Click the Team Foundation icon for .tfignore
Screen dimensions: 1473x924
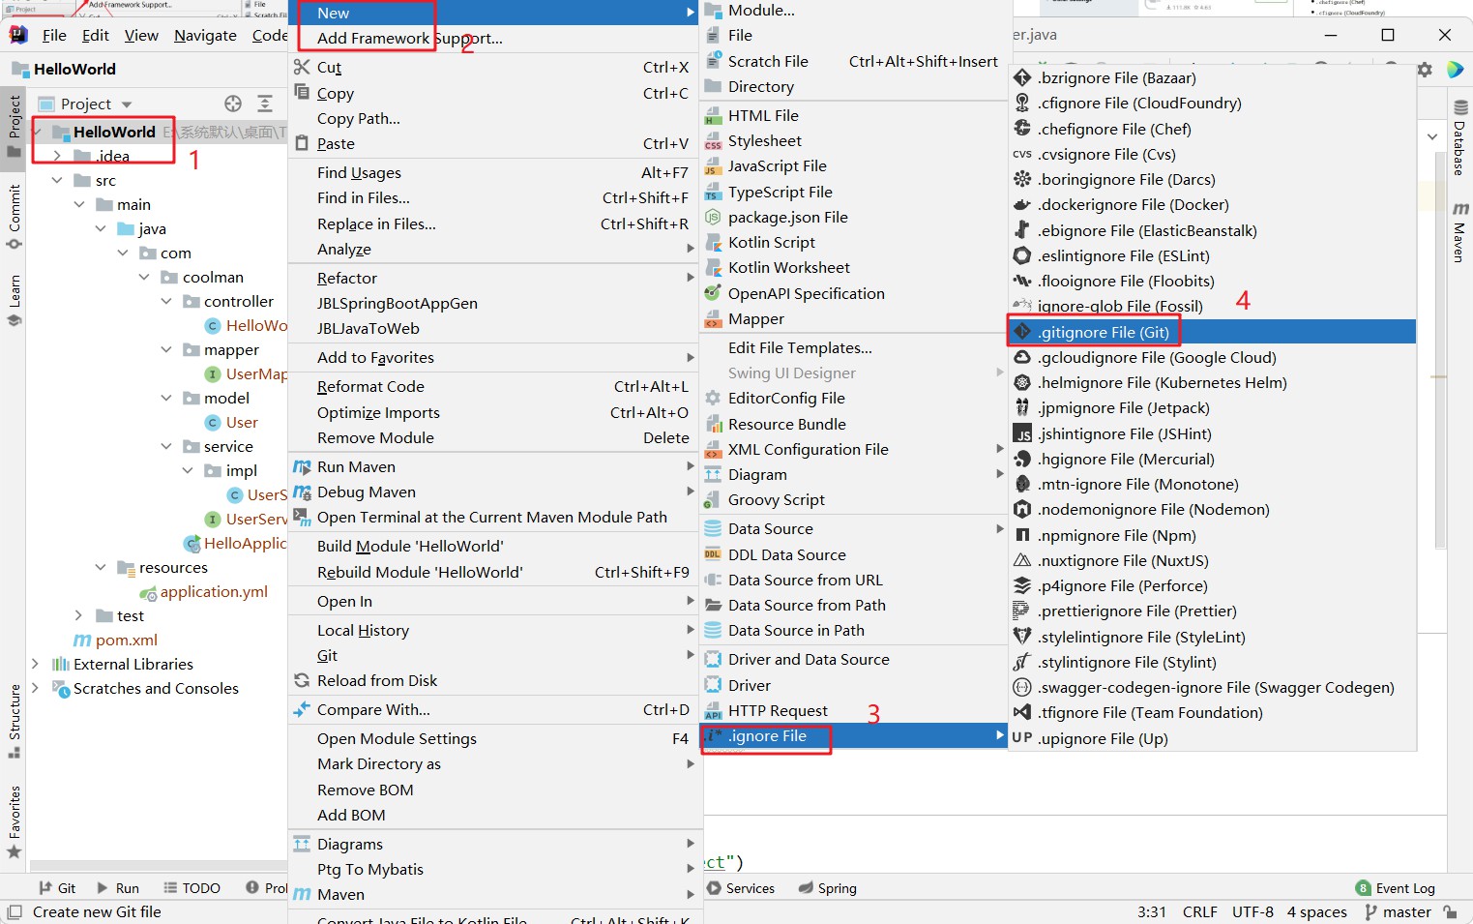click(1022, 712)
